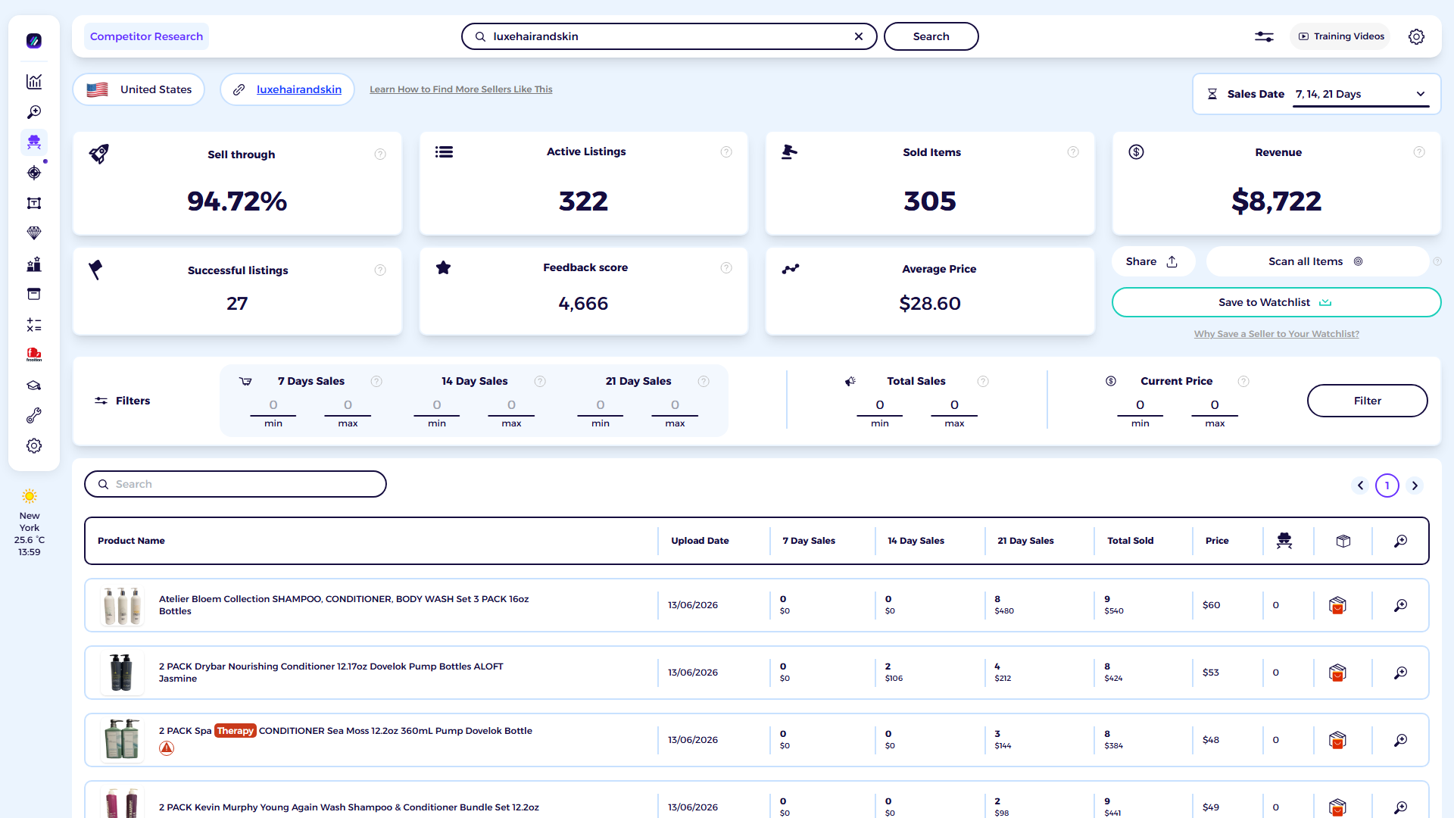Open the chart analytics sidebar icon
The width and height of the screenshot is (1454, 818).
pos(34,82)
